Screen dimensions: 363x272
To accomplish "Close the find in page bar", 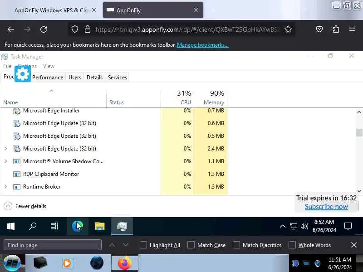I will click(354, 245).
